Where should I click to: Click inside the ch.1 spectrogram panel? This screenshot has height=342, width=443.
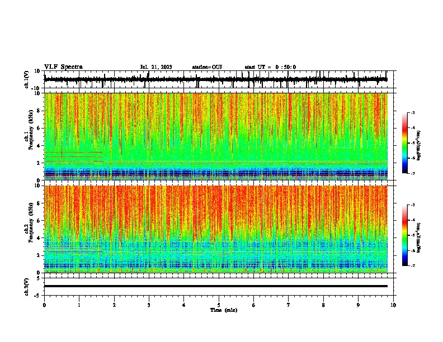pyautogui.click(x=215, y=136)
